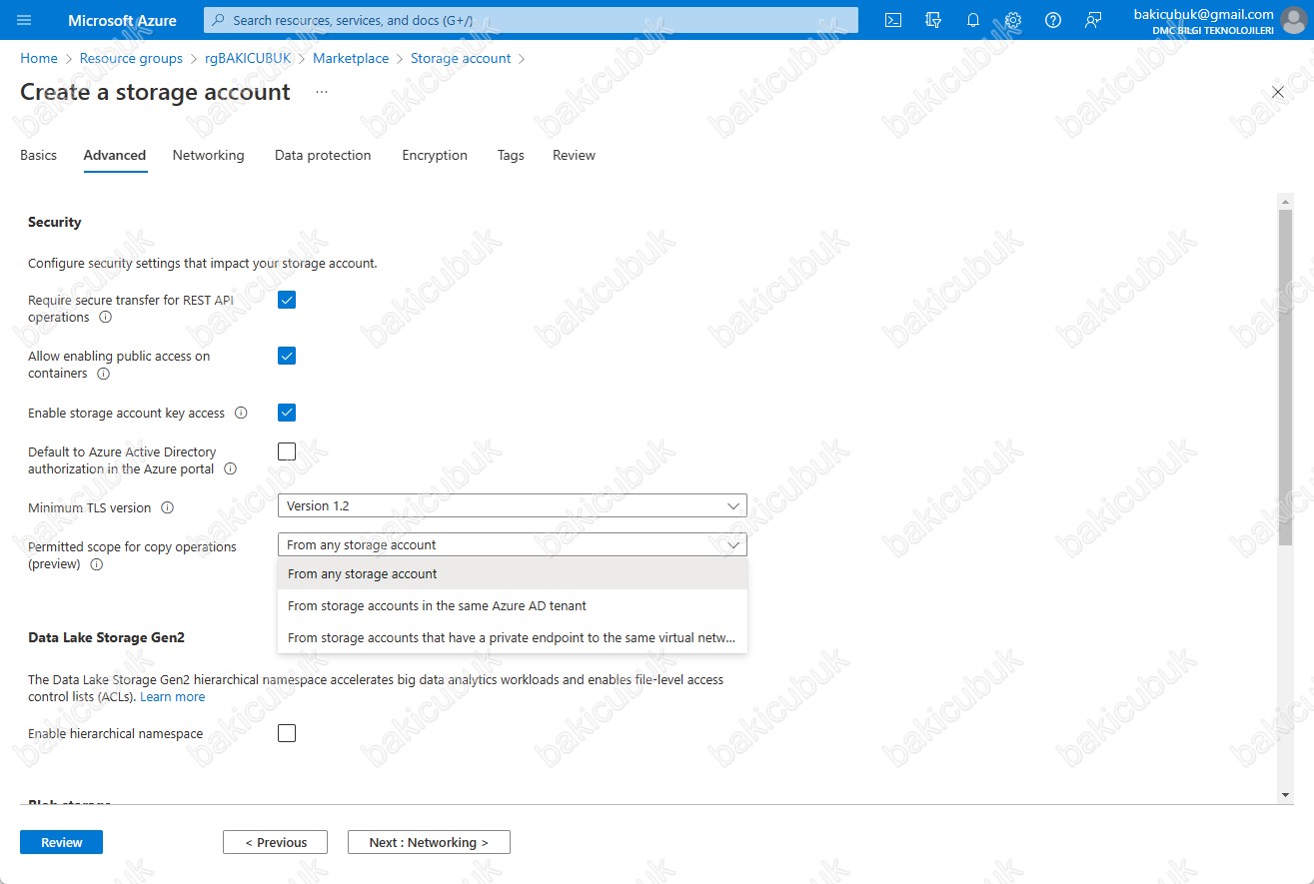Choose storage accounts in same Azure AD tenant

(513, 606)
